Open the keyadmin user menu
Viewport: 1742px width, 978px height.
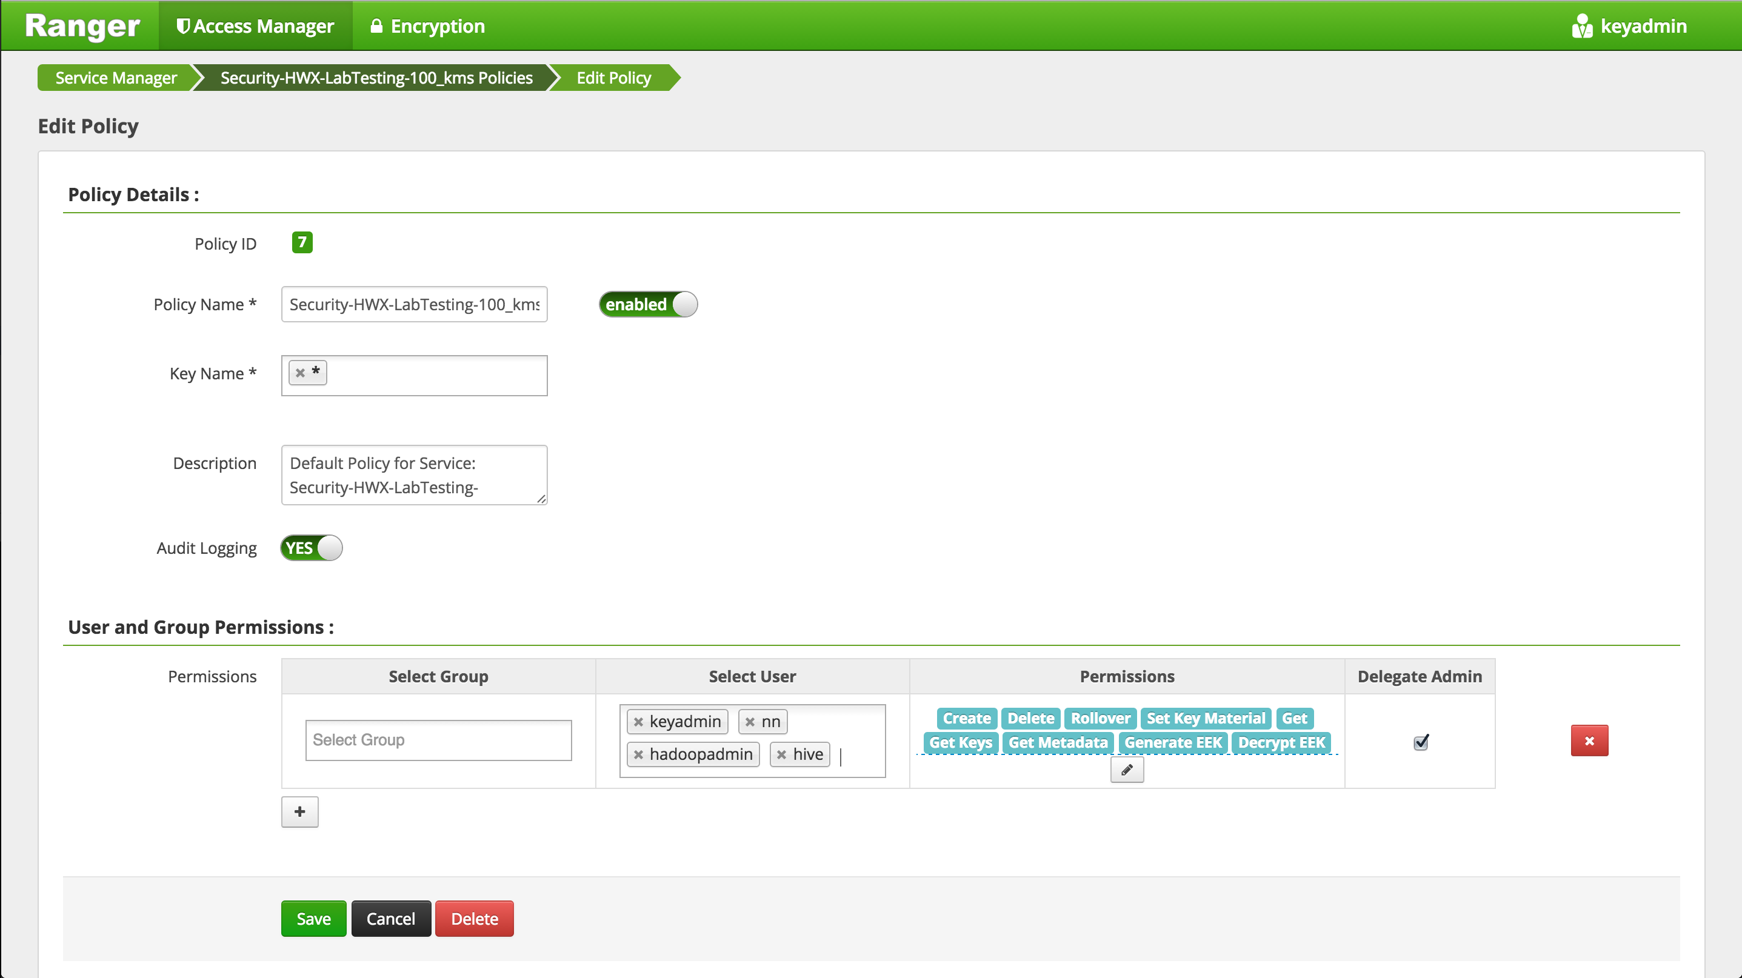pos(1629,25)
